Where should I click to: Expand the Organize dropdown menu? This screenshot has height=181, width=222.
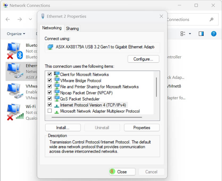tap(16, 34)
